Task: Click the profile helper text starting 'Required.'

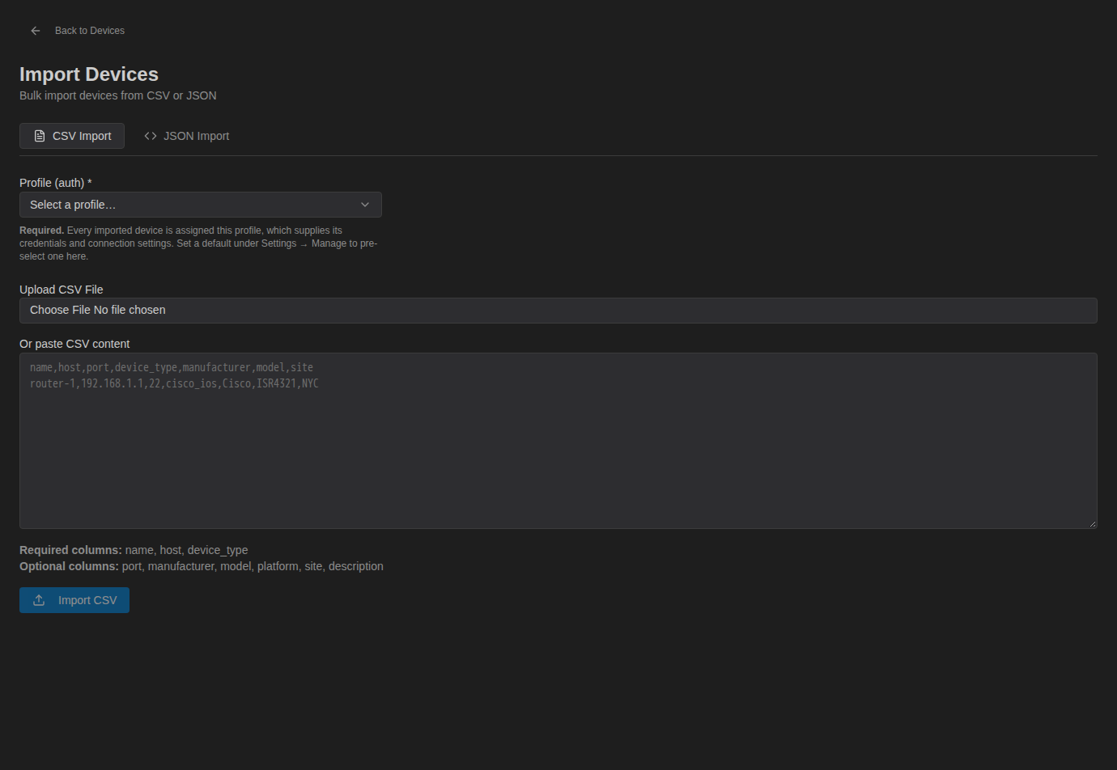Action: [199, 243]
